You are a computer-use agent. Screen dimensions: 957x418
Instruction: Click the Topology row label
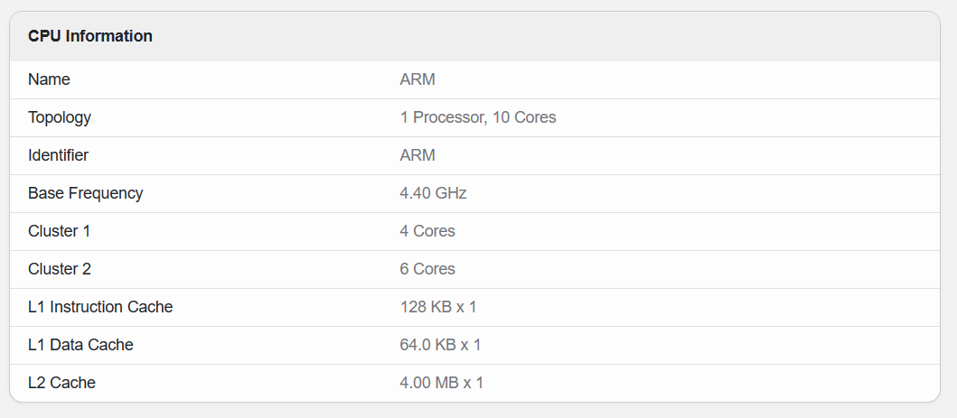tap(60, 117)
